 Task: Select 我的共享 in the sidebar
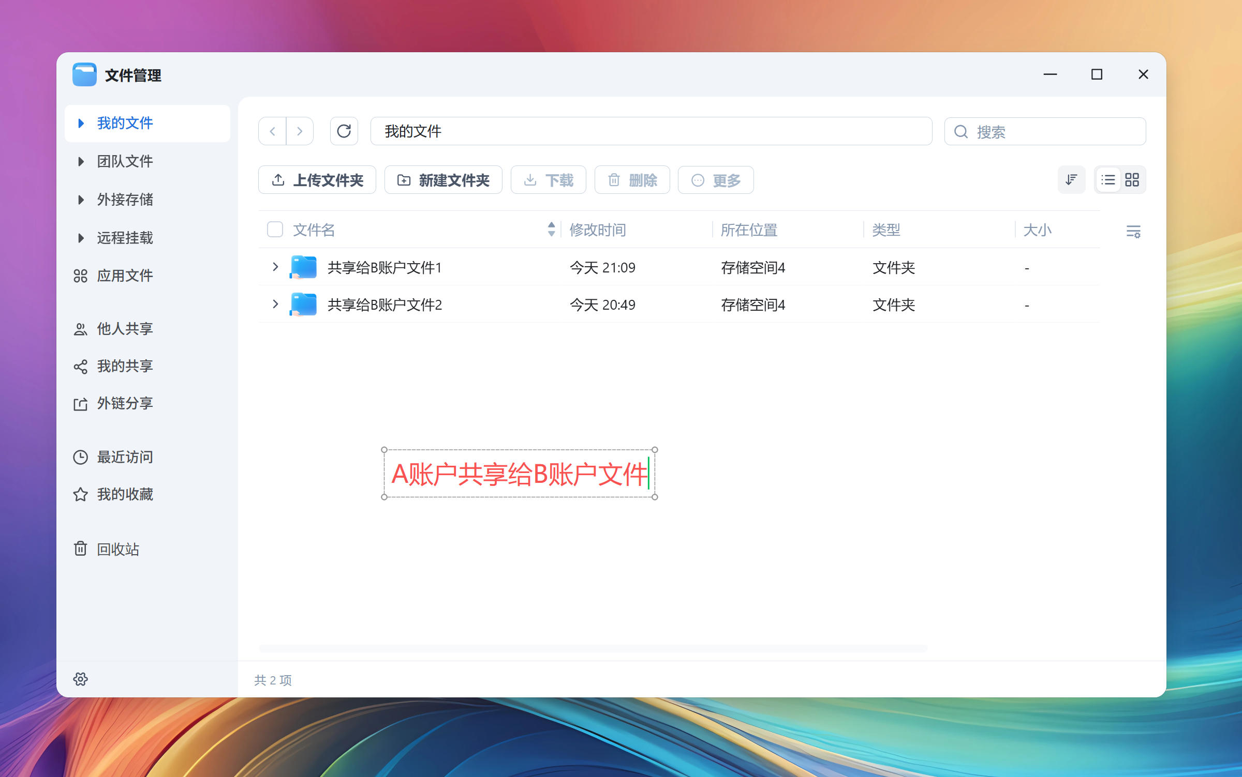pos(124,366)
